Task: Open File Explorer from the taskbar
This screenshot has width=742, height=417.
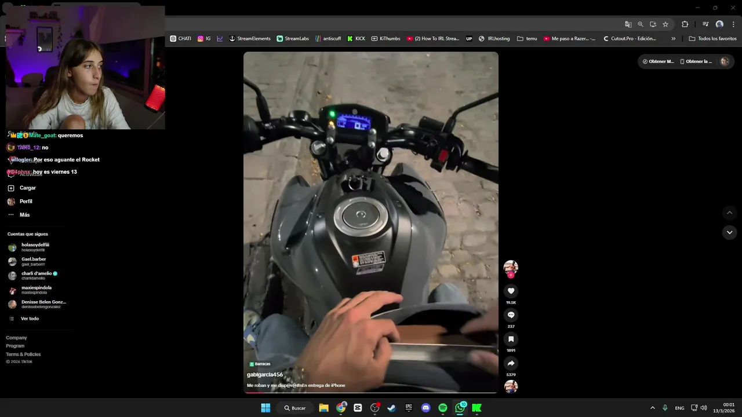Action: tap(323, 408)
